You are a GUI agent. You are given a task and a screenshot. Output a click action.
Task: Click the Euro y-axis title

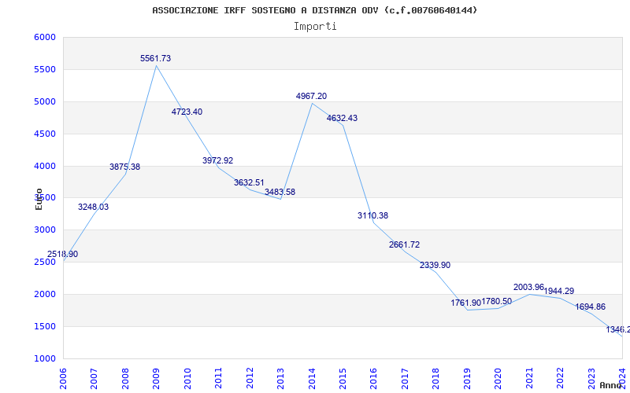39,200
